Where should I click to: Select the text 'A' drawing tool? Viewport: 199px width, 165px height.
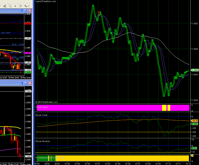(x=15, y=6)
